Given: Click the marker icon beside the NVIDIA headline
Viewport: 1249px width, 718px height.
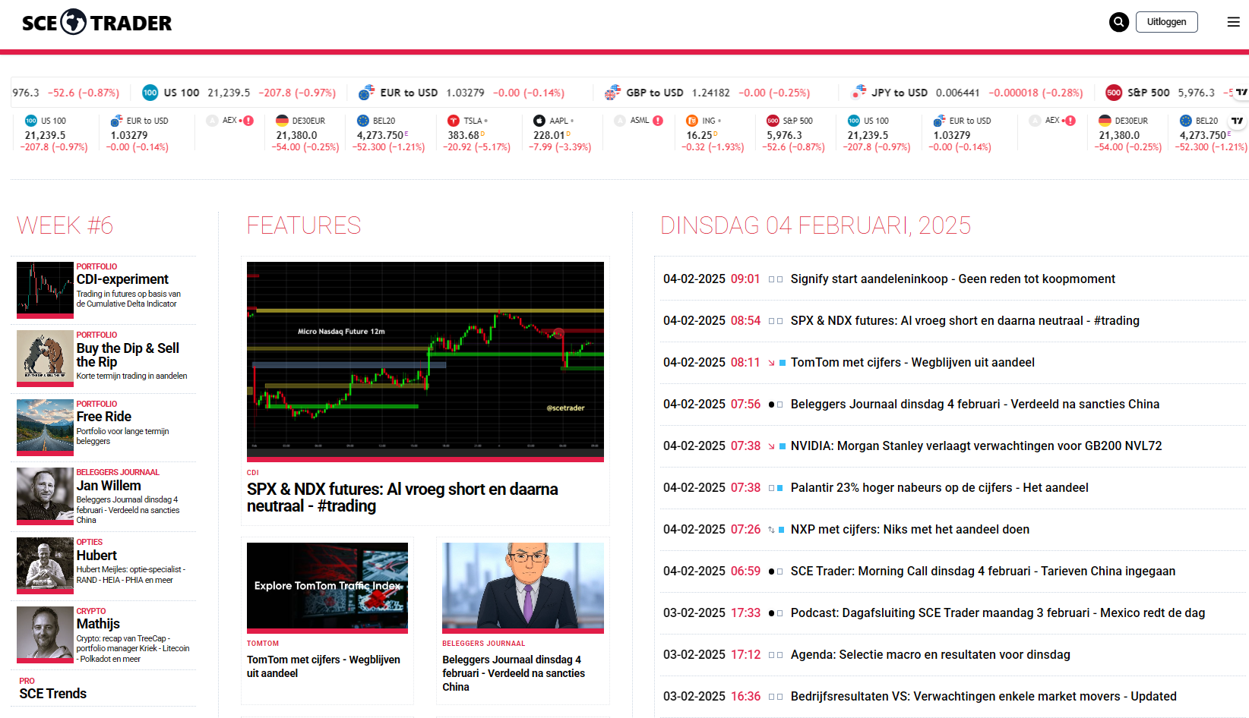Looking at the screenshot, I should pos(776,446).
